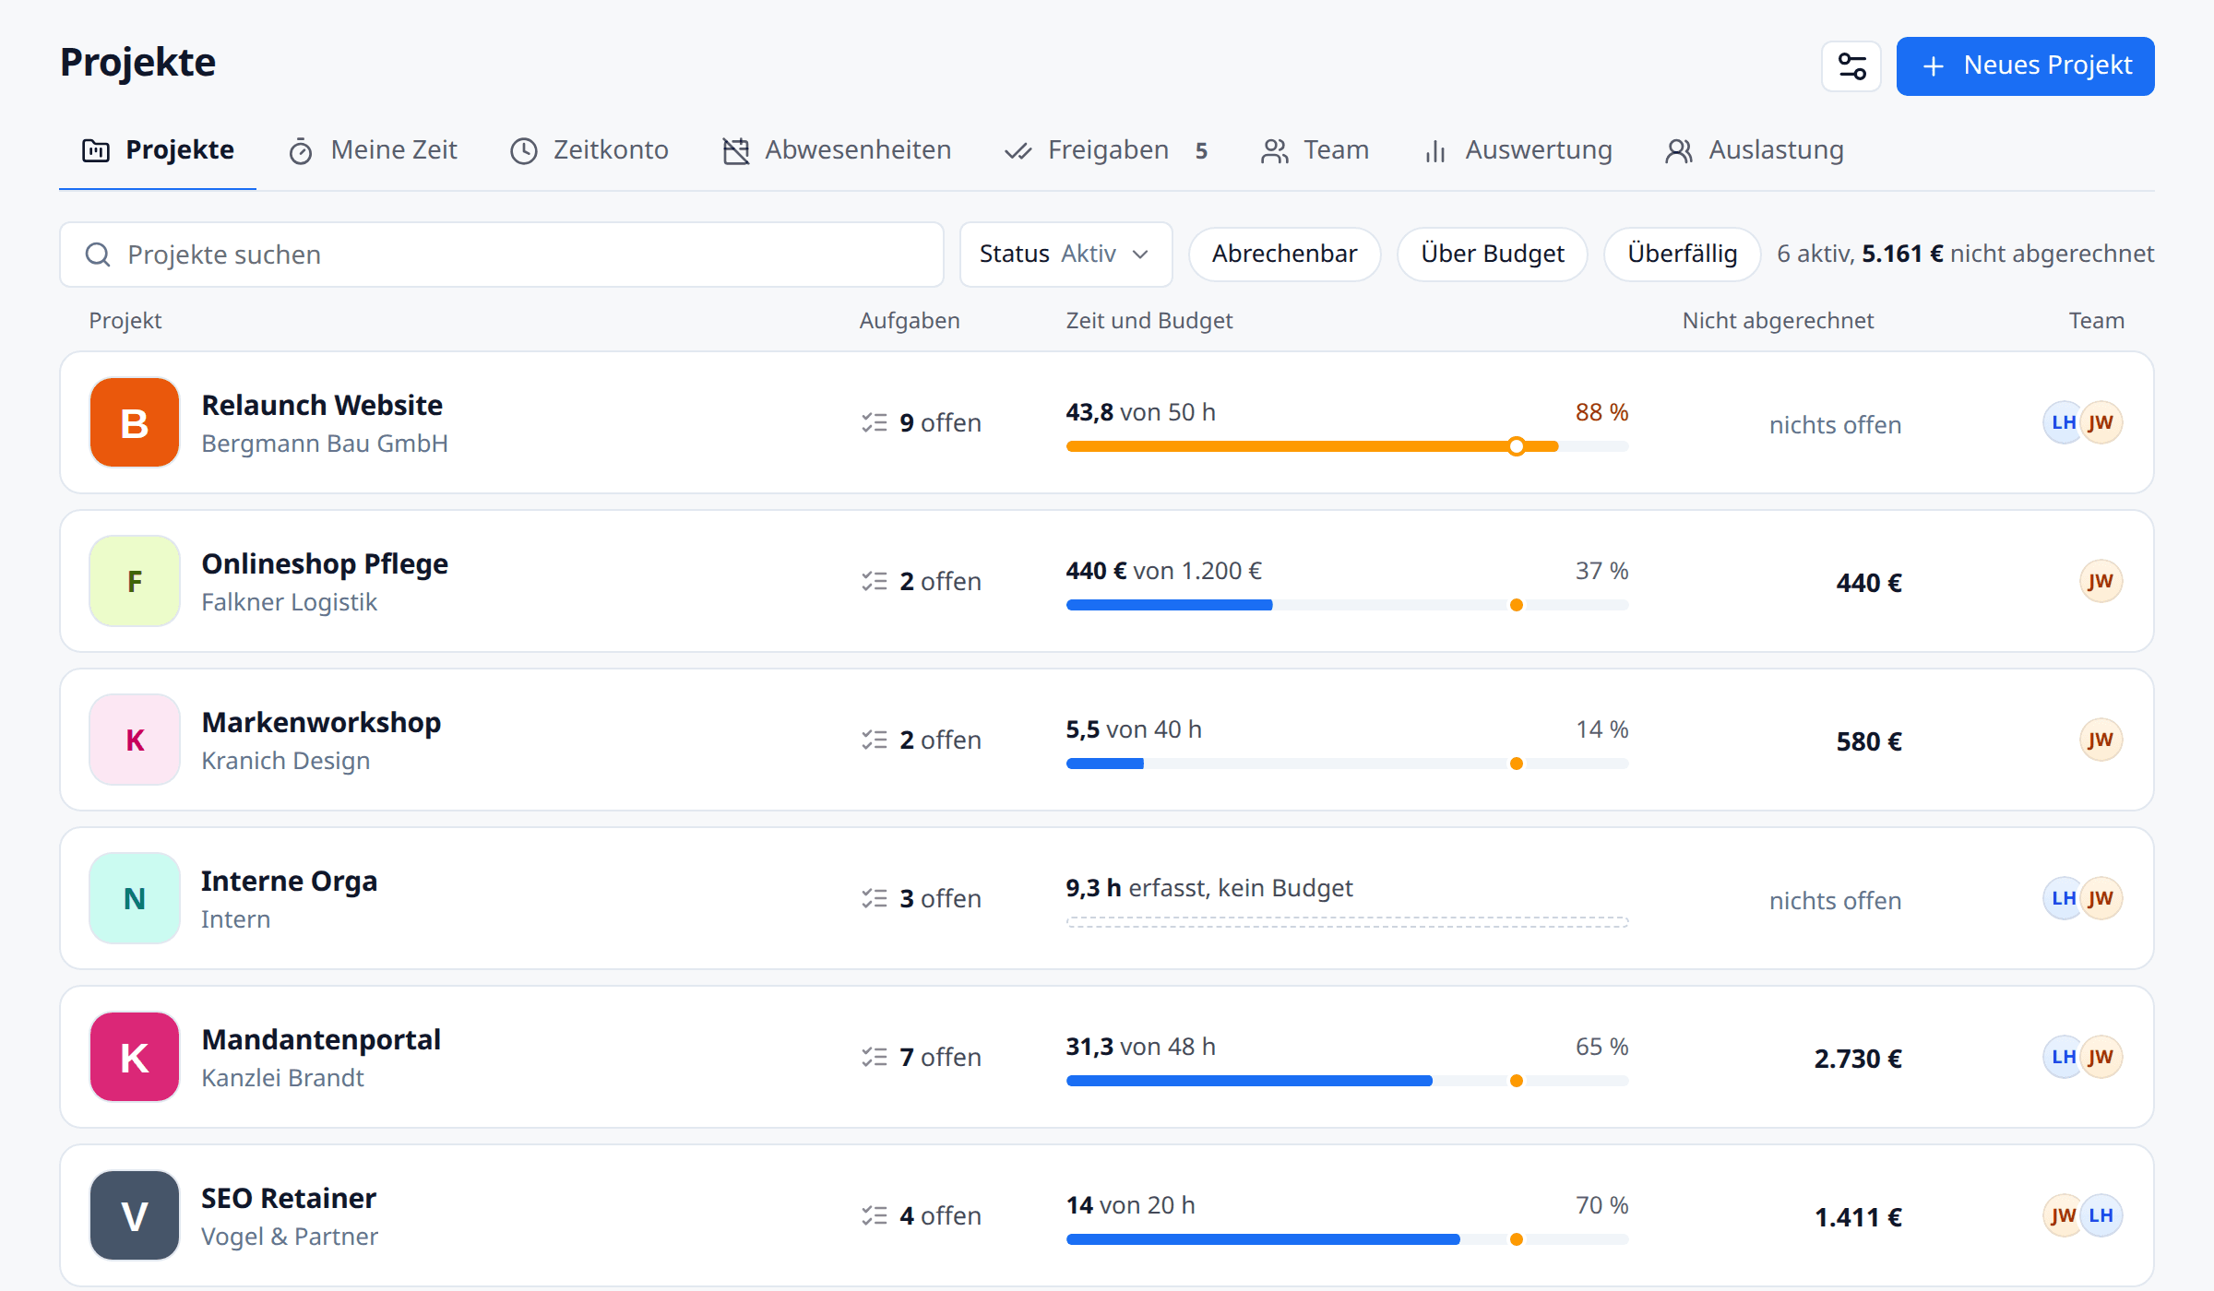The height and width of the screenshot is (1291, 2214).
Task: Click the JW avatar in Interne Orga row
Action: 2101,898
